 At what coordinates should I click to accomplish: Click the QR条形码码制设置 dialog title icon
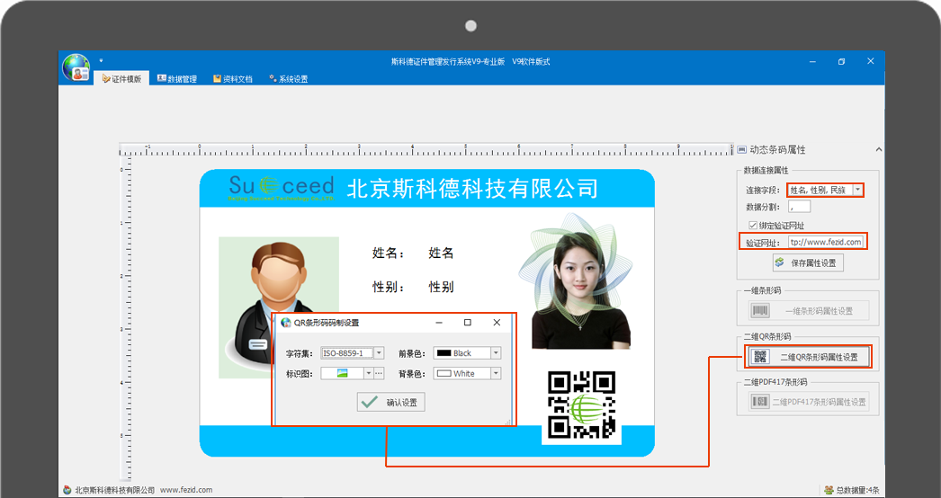point(286,323)
